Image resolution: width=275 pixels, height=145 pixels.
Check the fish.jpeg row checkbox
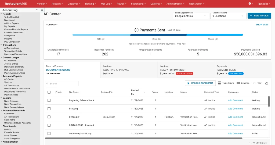tap(49, 109)
